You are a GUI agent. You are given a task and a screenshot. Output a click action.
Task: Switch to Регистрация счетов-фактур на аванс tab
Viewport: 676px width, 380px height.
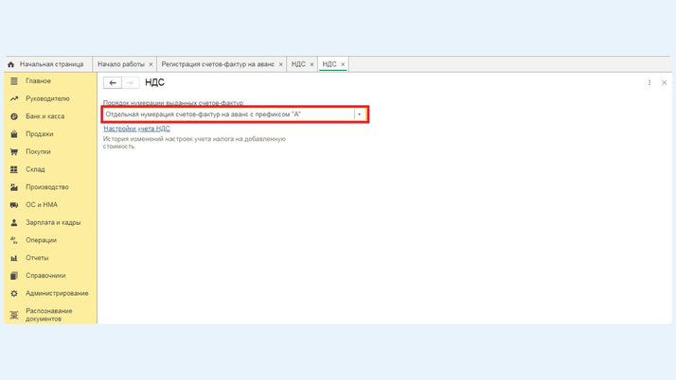click(218, 64)
